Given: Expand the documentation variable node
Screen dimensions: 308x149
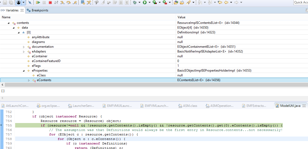Looking at the screenshot, I should [24, 47].
